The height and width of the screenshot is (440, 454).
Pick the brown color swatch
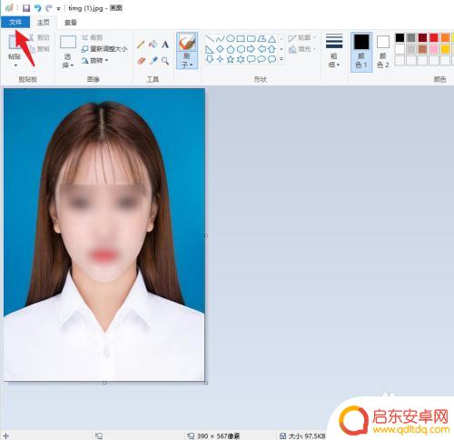422,49
